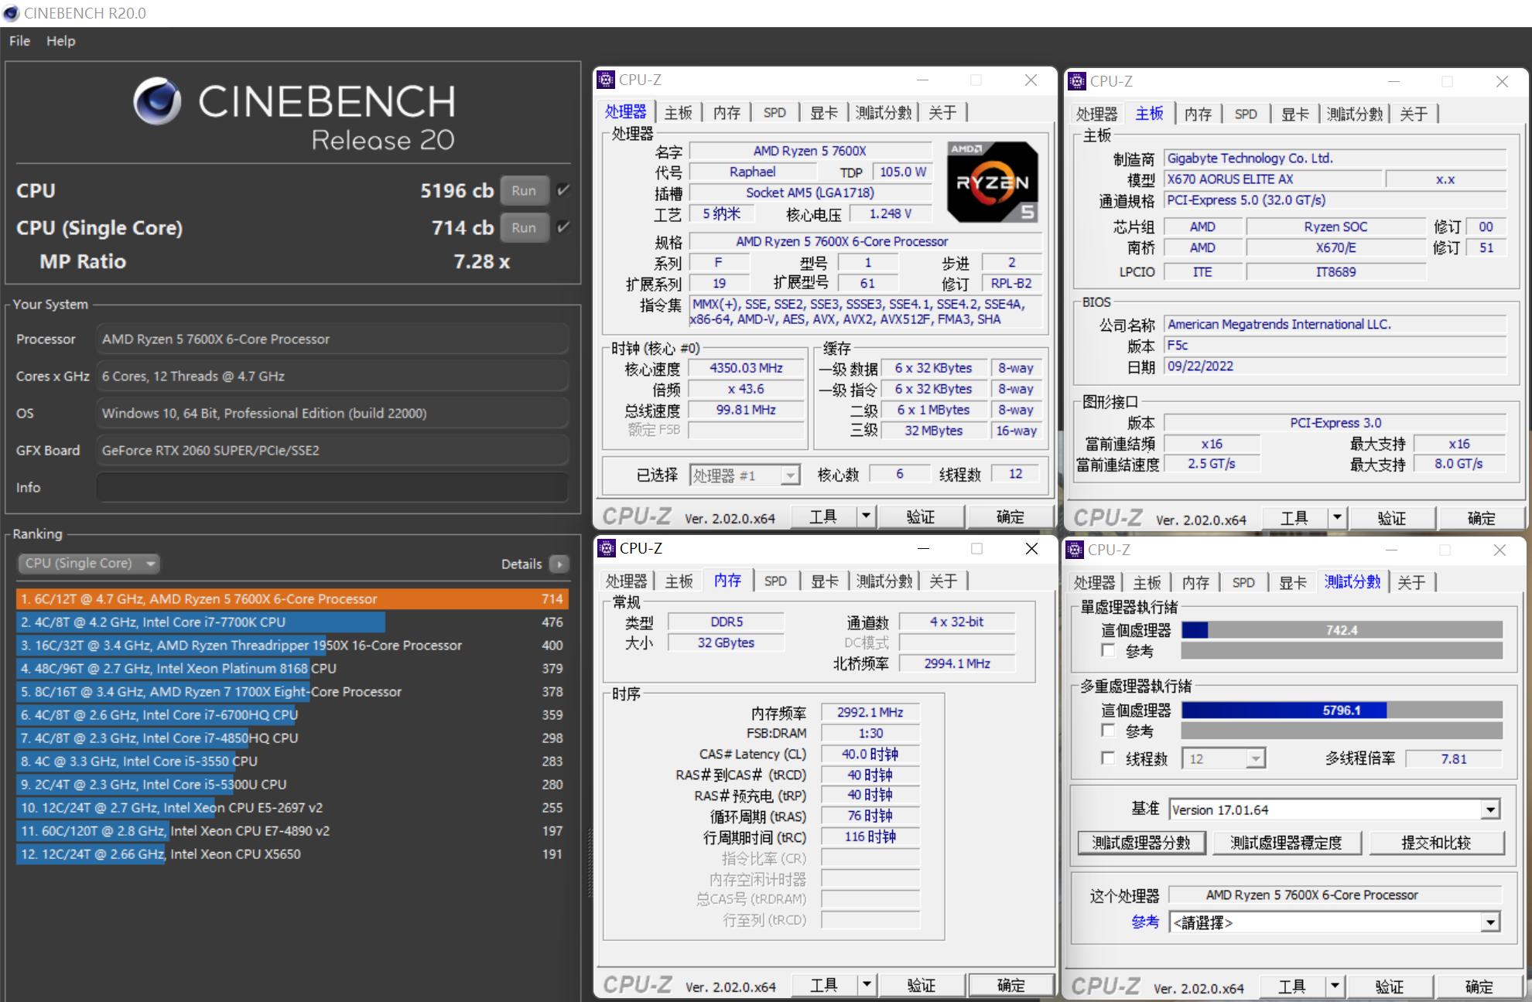
Task: Click the empty Info field
Action: coord(333,488)
